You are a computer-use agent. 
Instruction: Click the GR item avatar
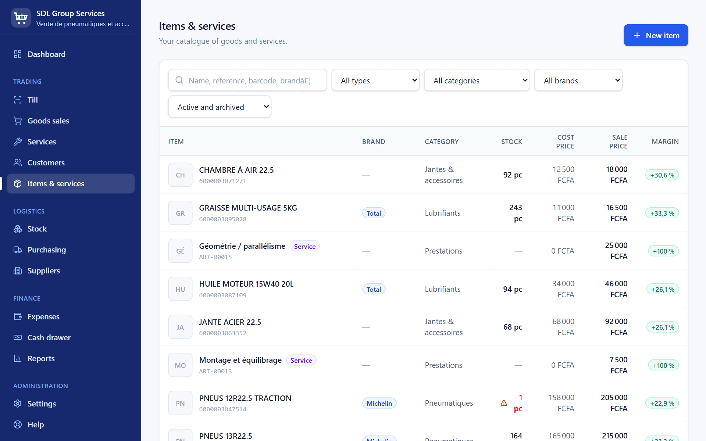point(180,213)
